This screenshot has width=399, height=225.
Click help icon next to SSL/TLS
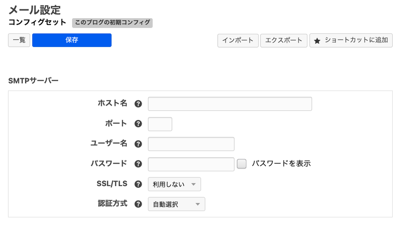click(138, 184)
